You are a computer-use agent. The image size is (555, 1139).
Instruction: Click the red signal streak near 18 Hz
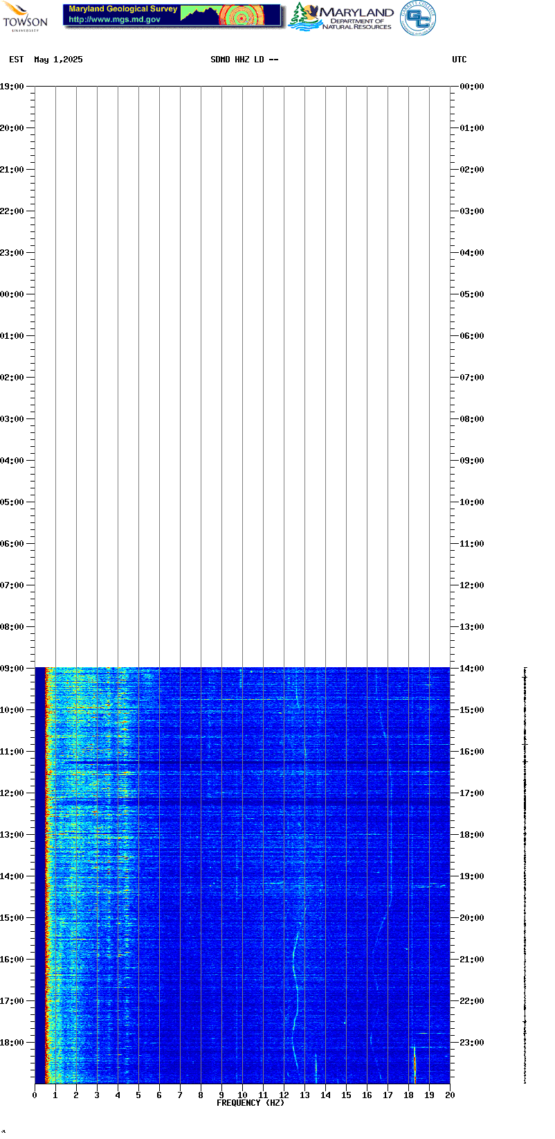415,1065
